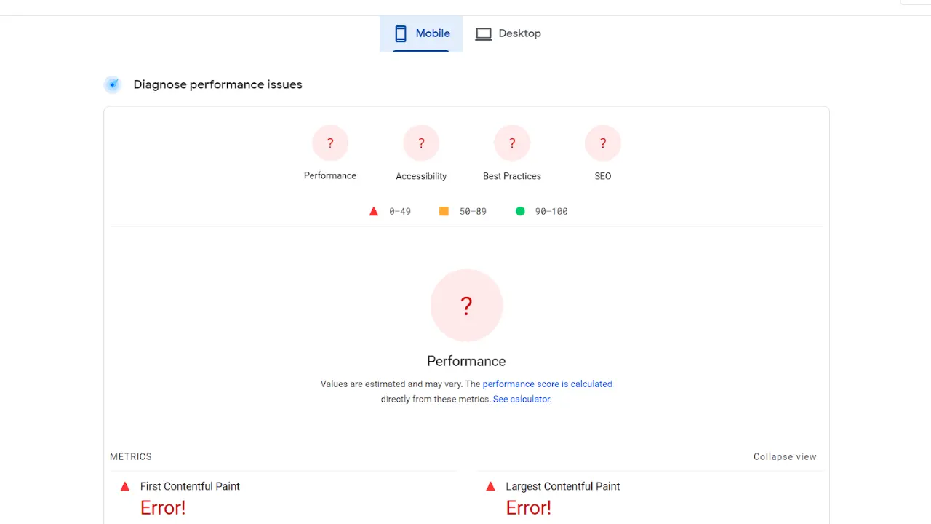Screen dimensions: 931x524
Task: Click the Diagnose performance issues icon
Action: [113, 85]
